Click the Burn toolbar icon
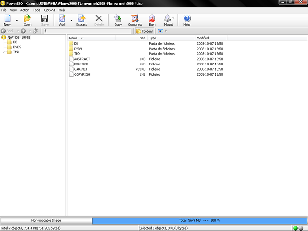308x231 pixels. coord(152,20)
